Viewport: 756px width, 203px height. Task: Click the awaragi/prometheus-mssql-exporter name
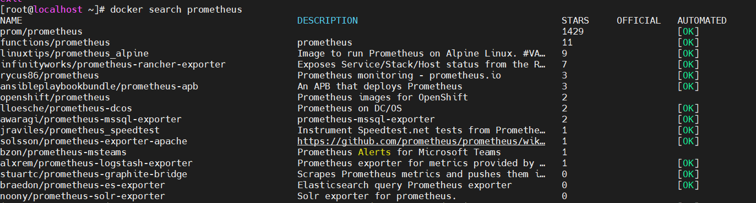point(91,120)
